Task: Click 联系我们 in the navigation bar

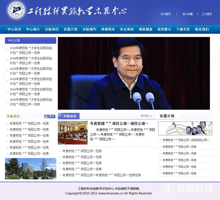Action: pos(202,29)
